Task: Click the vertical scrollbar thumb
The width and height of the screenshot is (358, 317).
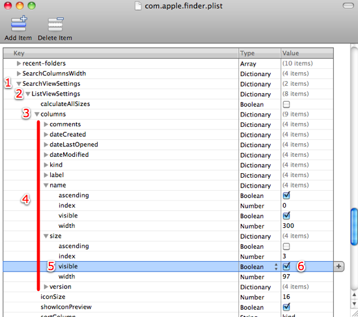Action: pyautogui.click(x=354, y=227)
